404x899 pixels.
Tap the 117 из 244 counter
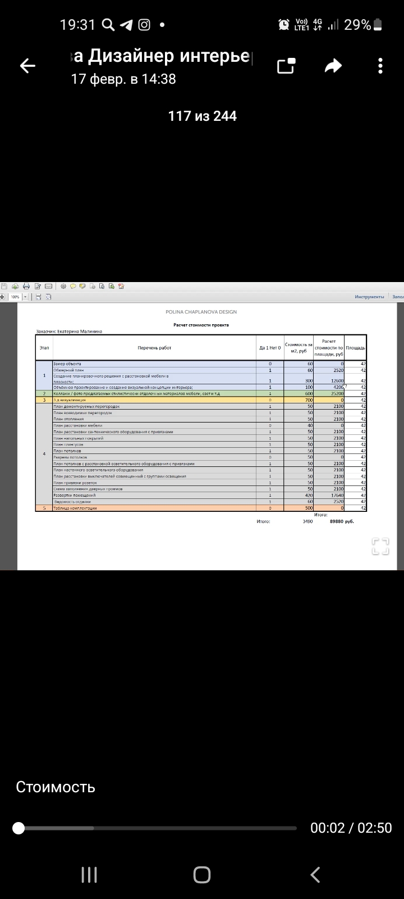point(203,116)
